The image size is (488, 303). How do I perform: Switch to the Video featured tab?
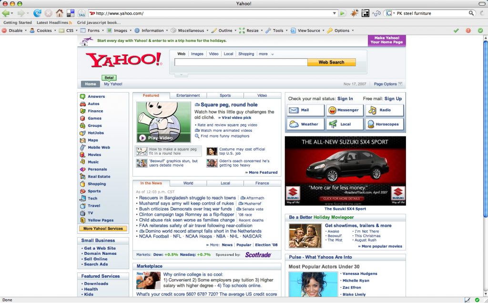[262, 95]
